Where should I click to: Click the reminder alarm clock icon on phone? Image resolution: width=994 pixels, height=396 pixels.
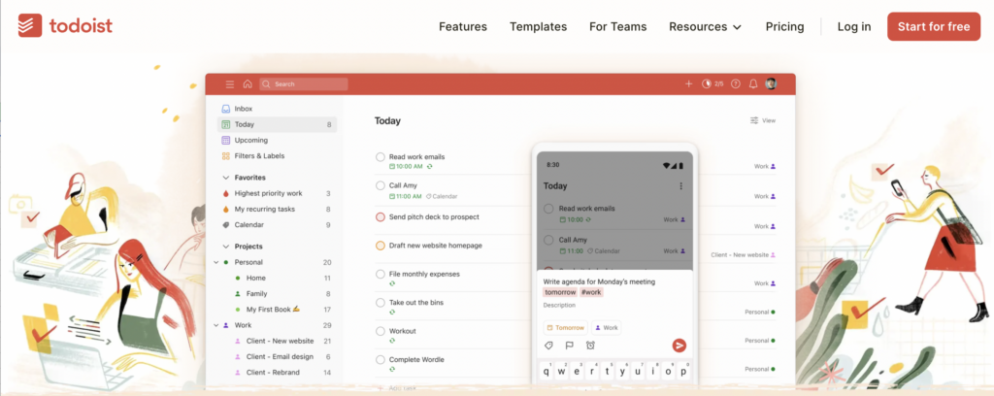590,346
